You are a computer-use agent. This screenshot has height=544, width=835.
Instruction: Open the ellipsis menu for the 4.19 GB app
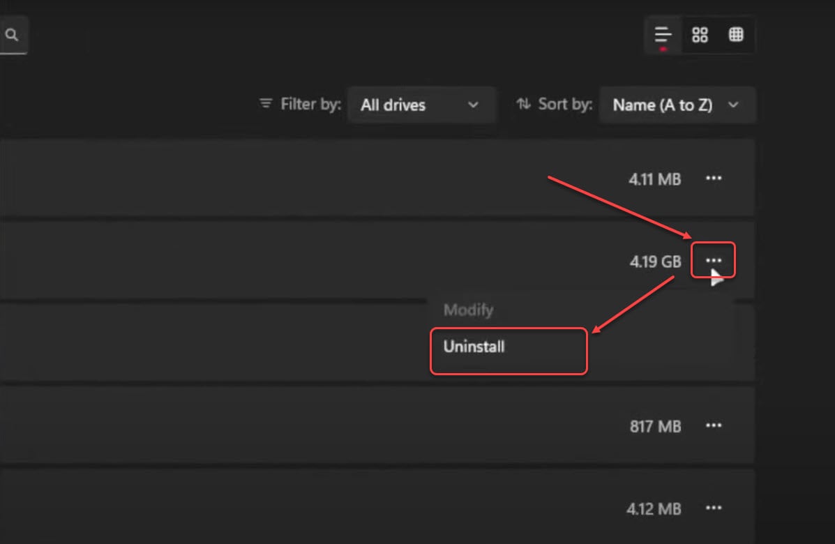tap(714, 260)
